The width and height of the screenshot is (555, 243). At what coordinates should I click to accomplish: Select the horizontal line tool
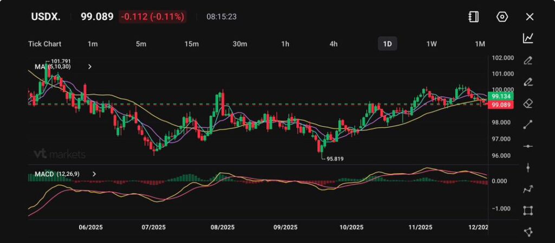click(x=528, y=146)
